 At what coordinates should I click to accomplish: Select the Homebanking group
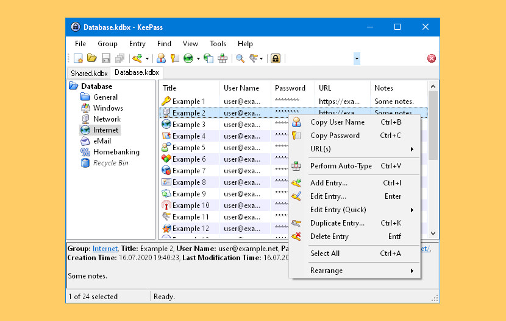[x=116, y=152]
